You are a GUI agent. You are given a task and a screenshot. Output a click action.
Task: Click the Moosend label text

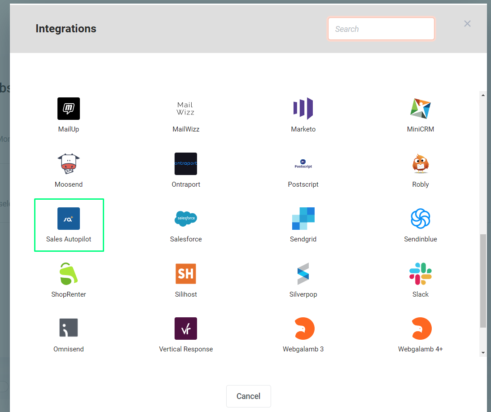(x=69, y=184)
